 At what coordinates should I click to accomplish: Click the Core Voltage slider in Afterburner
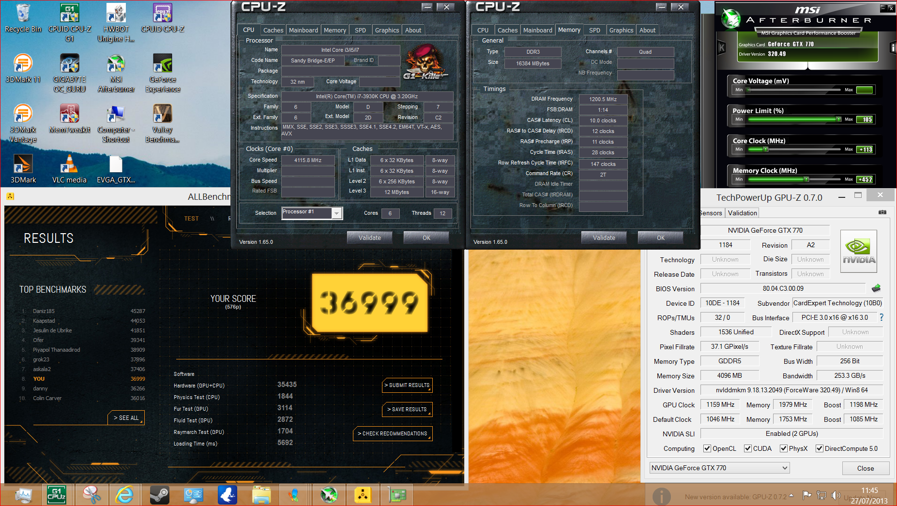click(x=794, y=90)
